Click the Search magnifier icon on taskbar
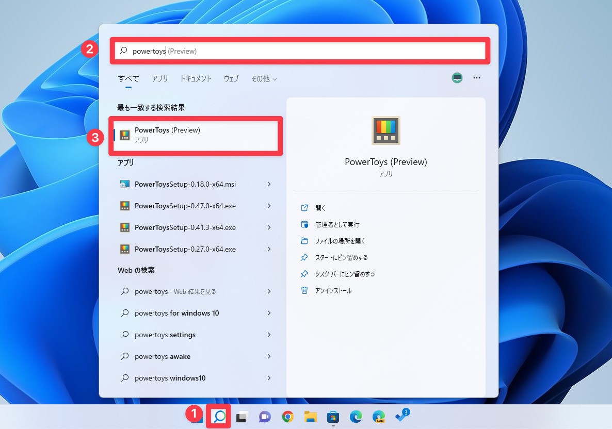The image size is (612, 429). (219, 417)
